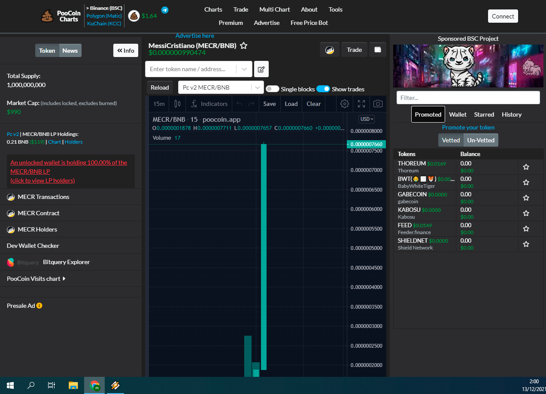Screen dimensions: 546x394
Task: Open the USD currency dropdown on chart
Action: pyautogui.click(x=367, y=119)
